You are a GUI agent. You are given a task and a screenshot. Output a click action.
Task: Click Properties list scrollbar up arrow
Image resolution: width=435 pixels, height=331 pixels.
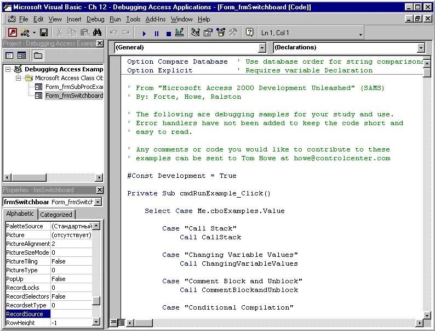pos(96,226)
